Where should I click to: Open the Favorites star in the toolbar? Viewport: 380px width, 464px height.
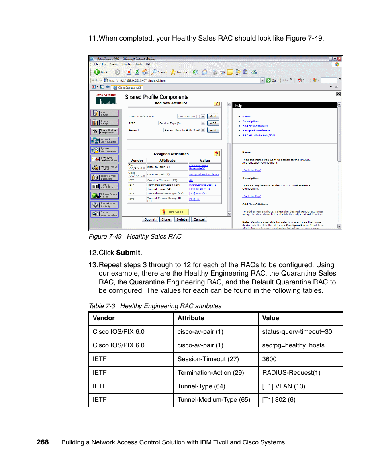[173, 72]
